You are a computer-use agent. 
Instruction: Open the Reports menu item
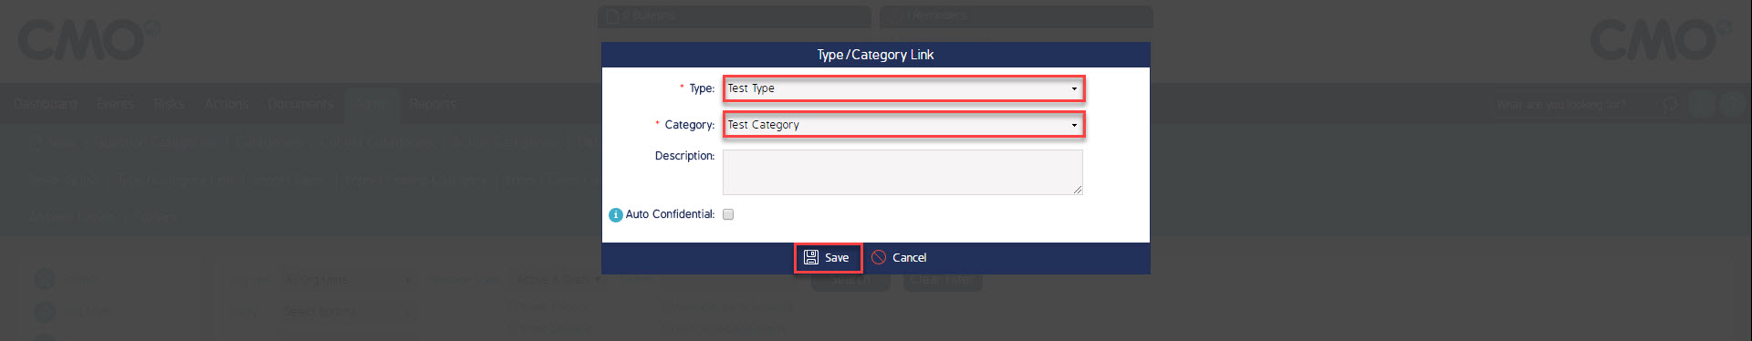tap(433, 104)
